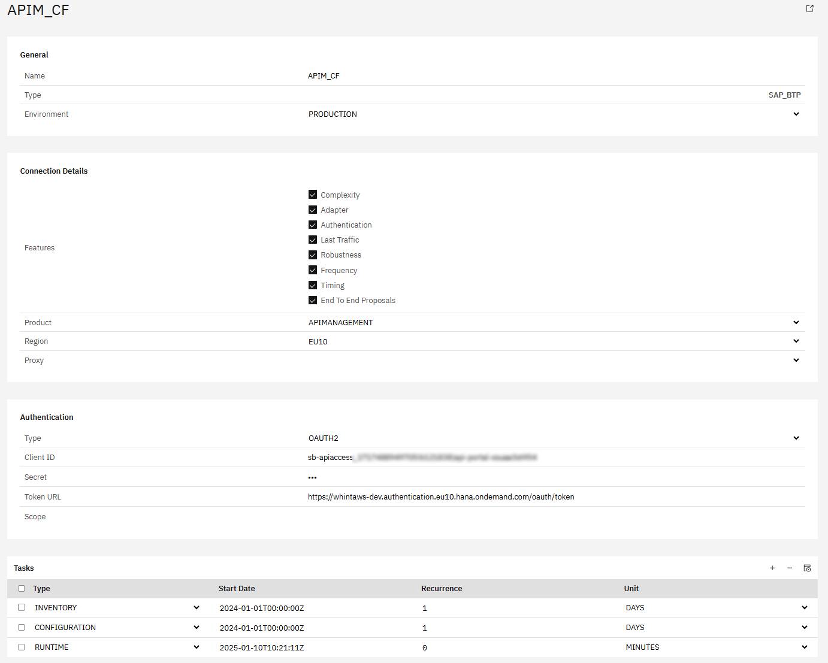Uncheck the Complexity feature
Viewport: 828px width, 663px height.
[313, 194]
